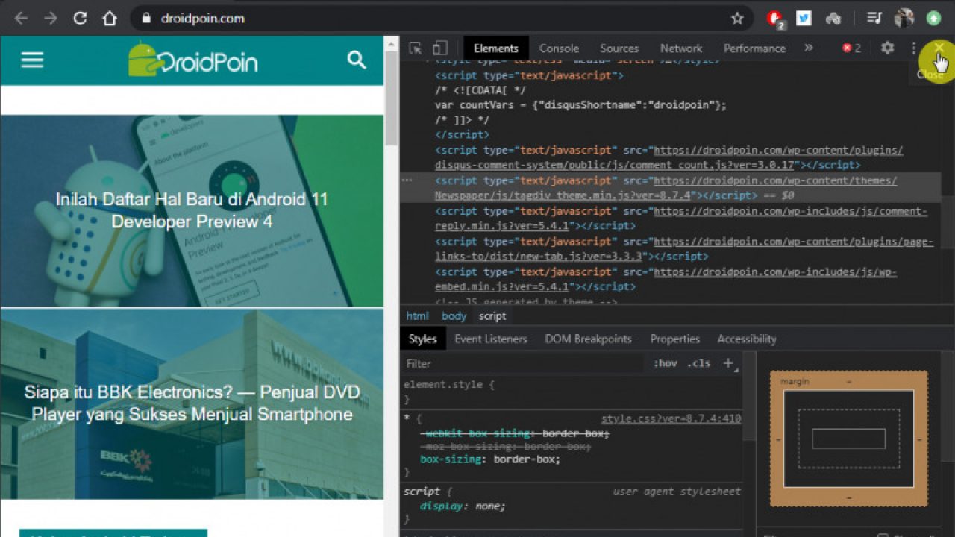Switch to the Console tab
Screen dimensions: 955x537
coord(559,48)
